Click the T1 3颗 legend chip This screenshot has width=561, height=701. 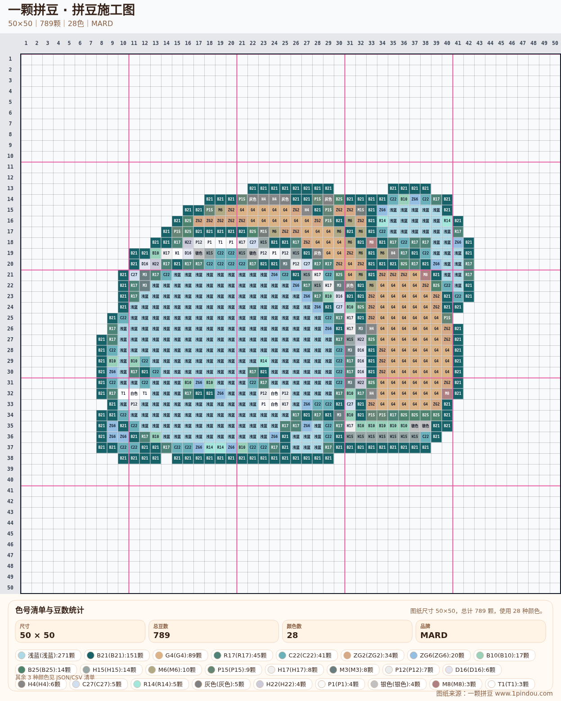point(510,684)
